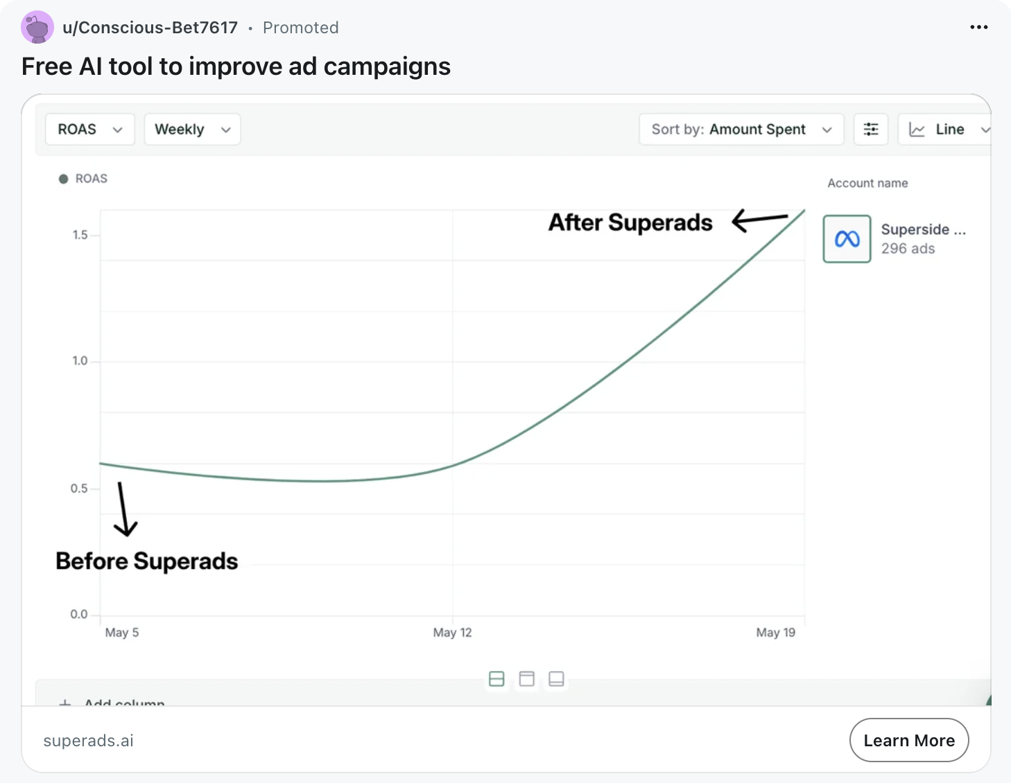Click the Promoted label
The height and width of the screenshot is (783, 1011).
pyautogui.click(x=300, y=27)
